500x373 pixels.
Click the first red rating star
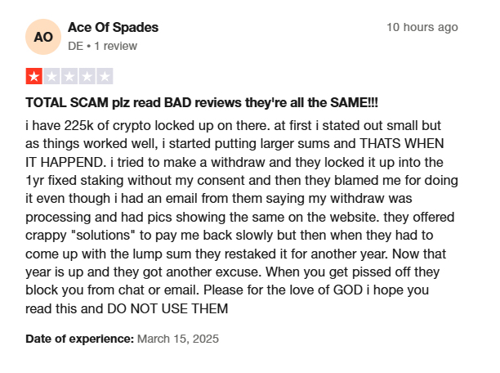(x=34, y=76)
